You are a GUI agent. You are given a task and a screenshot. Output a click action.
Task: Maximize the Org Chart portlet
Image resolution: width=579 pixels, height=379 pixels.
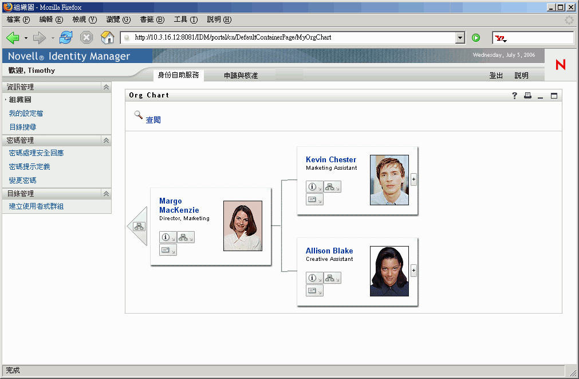point(554,96)
